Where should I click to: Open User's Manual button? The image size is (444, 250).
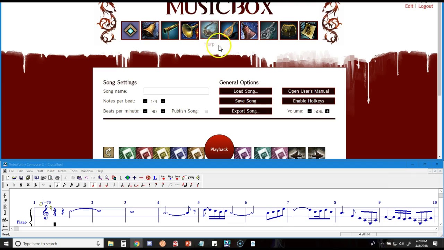pyautogui.click(x=308, y=91)
